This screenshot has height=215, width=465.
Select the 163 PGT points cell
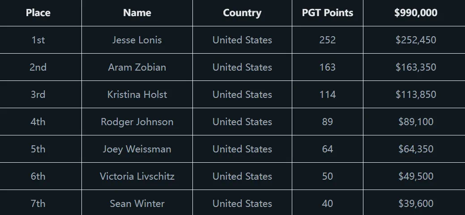point(328,67)
